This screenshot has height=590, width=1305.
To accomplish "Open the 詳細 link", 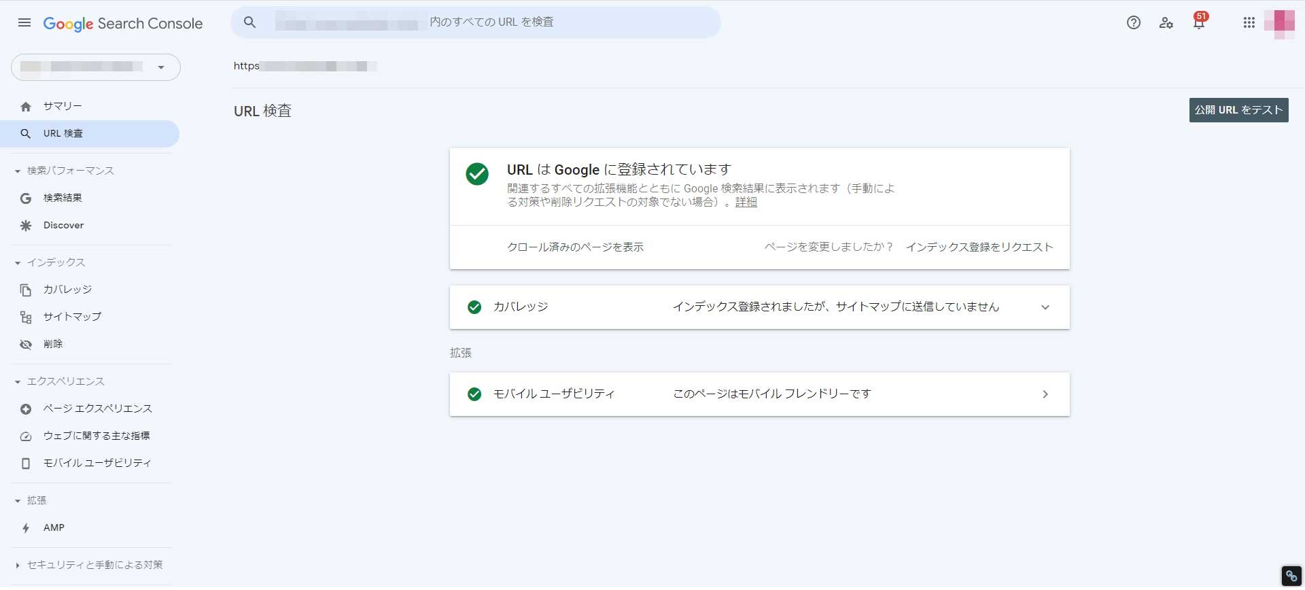I will point(746,203).
